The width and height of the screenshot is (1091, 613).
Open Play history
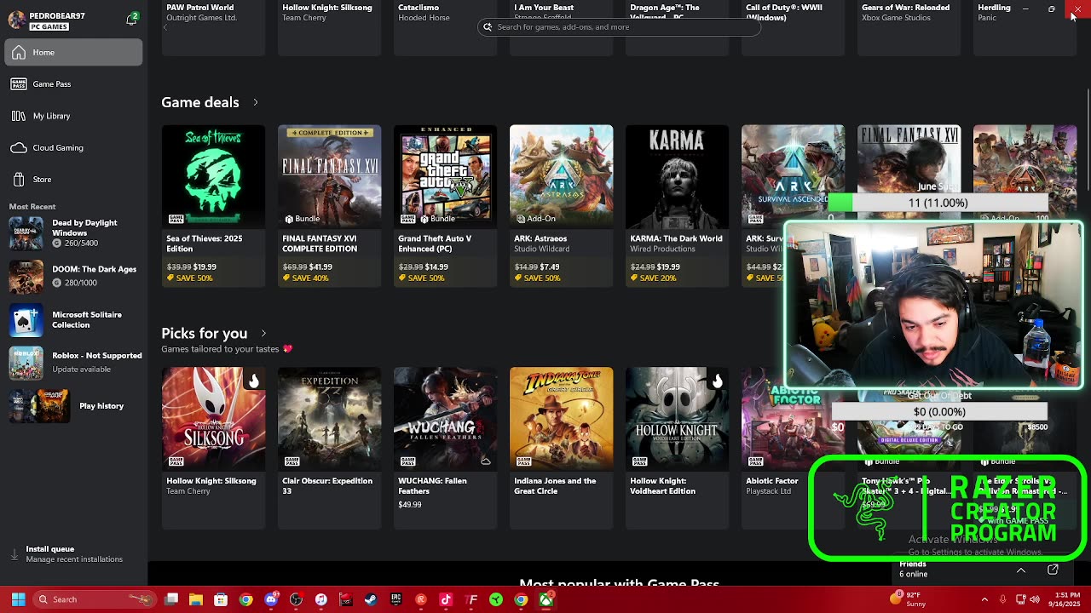point(75,406)
